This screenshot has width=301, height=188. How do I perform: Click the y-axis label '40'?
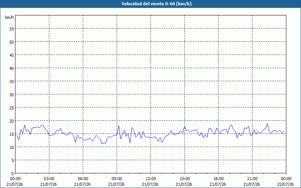[12, 68]
